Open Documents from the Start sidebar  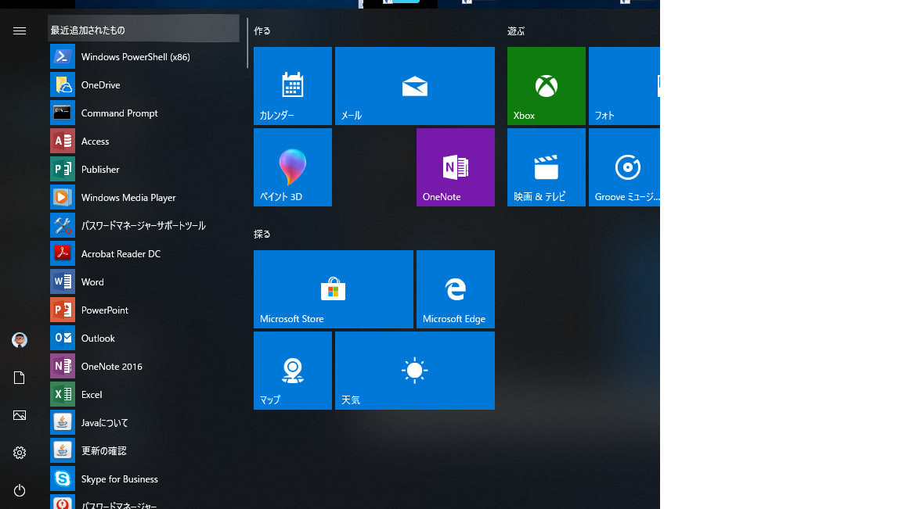pos(20,378)
